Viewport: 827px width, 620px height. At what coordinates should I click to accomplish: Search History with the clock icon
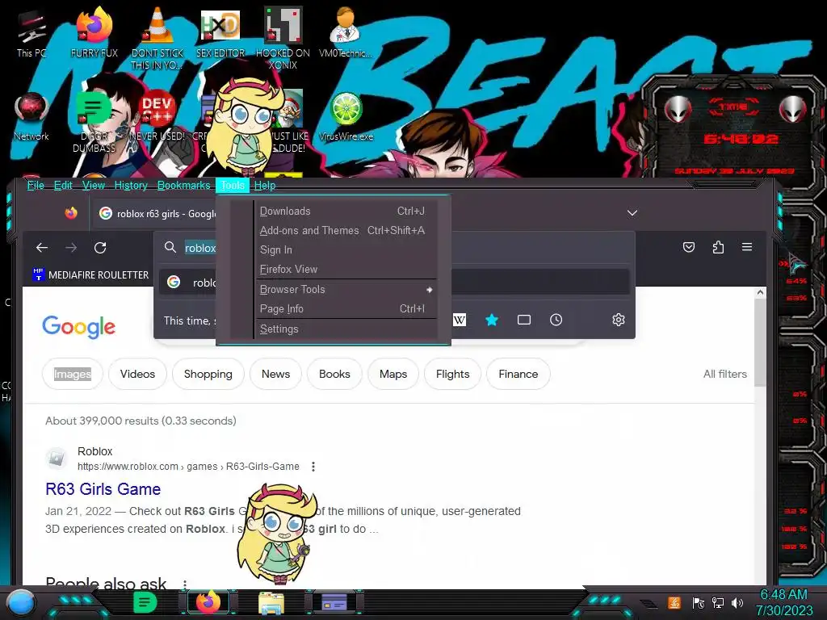click(x=556, y=320)
